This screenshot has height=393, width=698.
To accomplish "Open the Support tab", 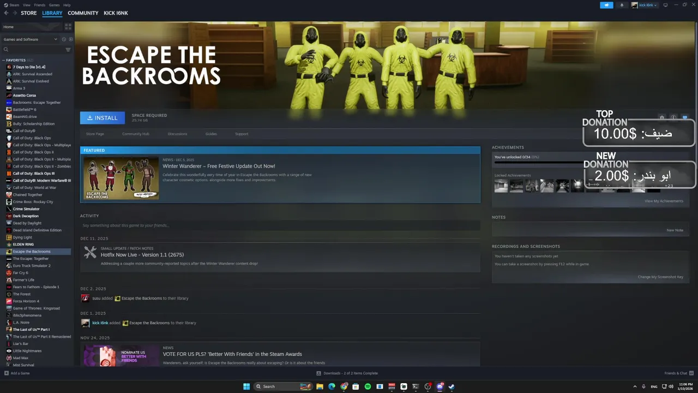I will click(242, 134).
